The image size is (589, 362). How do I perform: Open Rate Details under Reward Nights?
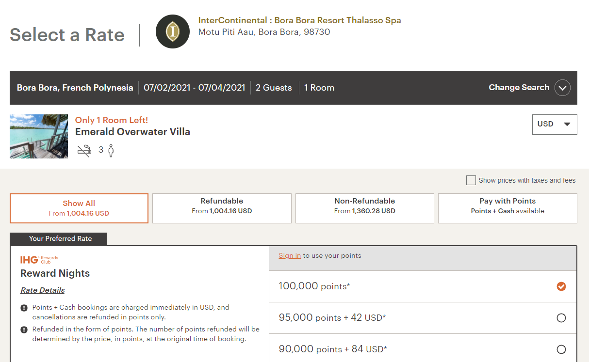(42, 290)
